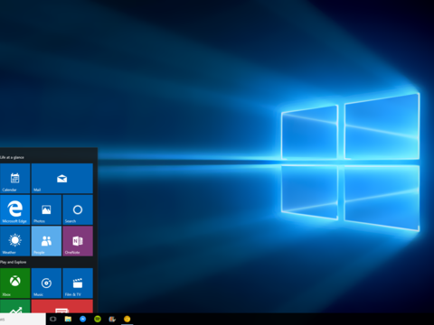Screen dimensions: 434x325
Task: Click the blue round taskbar icon
Action: coord(83,319)
